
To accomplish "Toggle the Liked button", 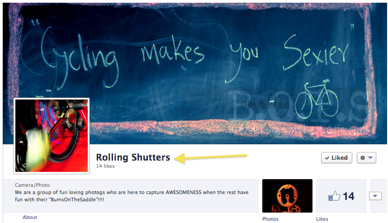I will coord(336,158).
